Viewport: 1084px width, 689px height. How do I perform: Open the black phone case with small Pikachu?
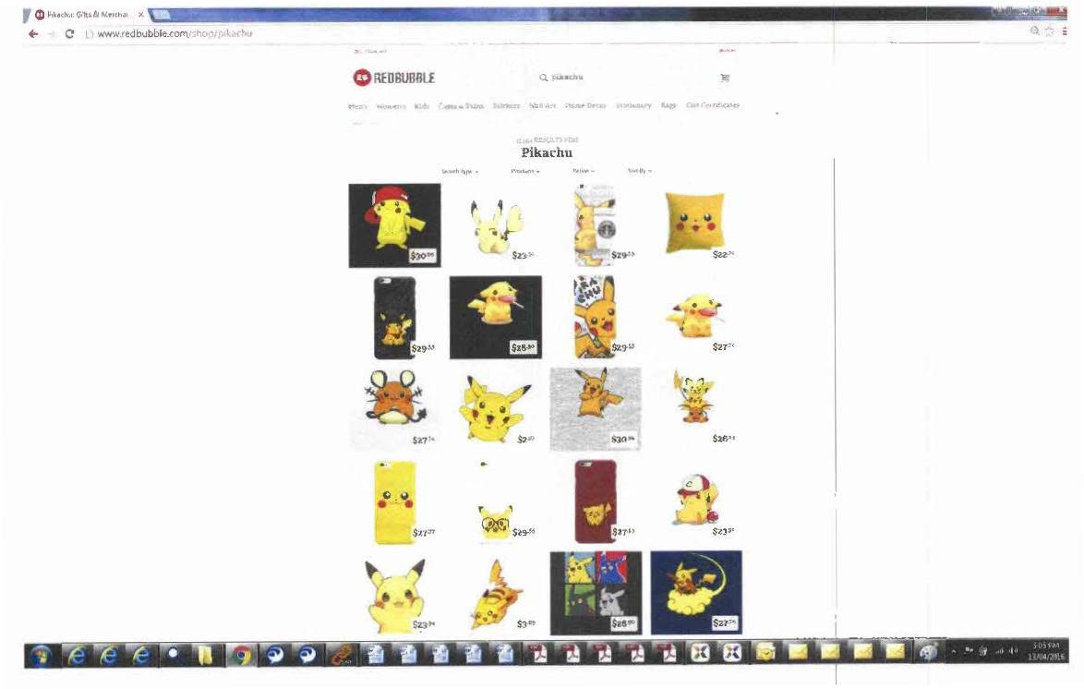tap(395, 318)
